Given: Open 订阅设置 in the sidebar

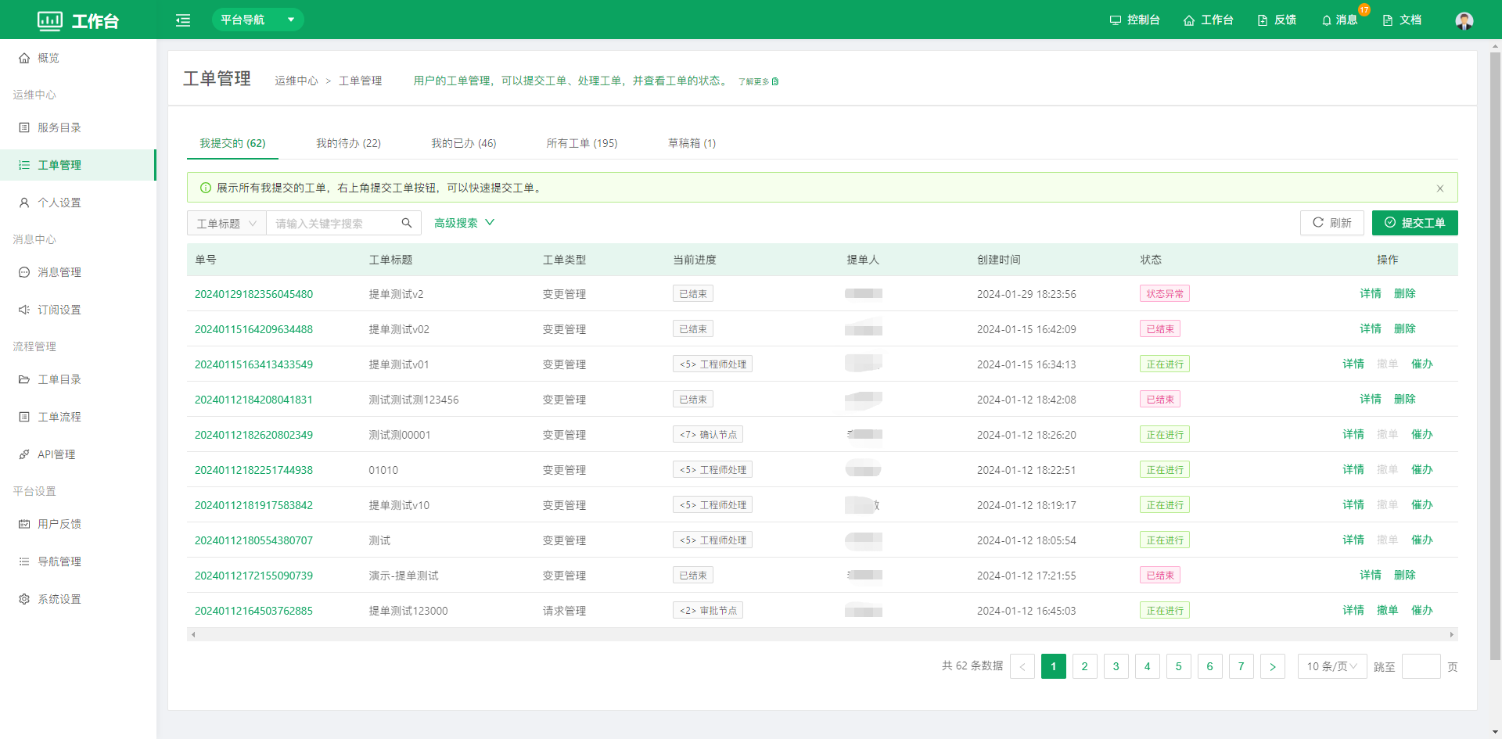Looking at the screenshot, I should (78, 310).
